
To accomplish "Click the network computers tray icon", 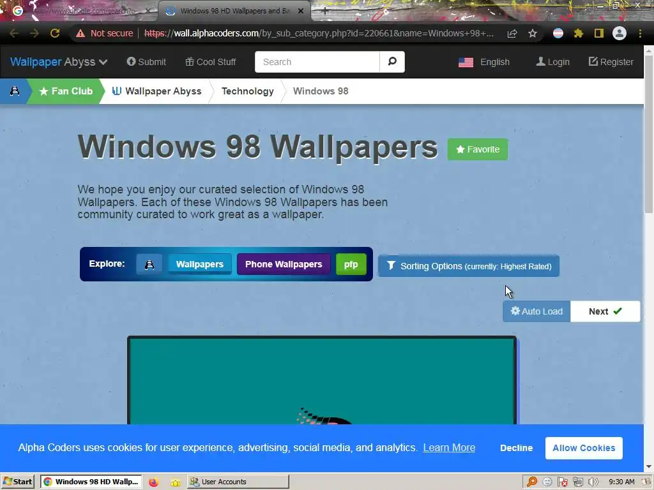I will [577, 482].
